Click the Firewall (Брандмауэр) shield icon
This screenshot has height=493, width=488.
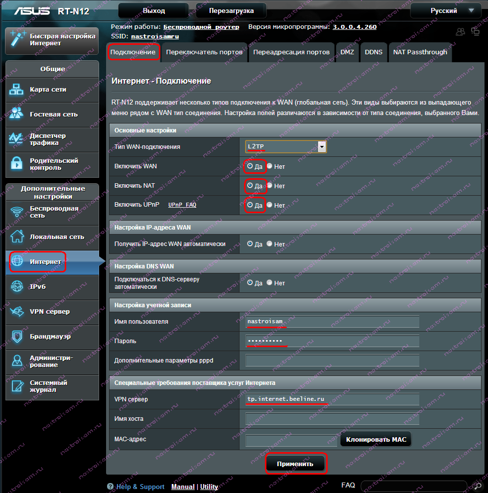[x=17, y=337]
